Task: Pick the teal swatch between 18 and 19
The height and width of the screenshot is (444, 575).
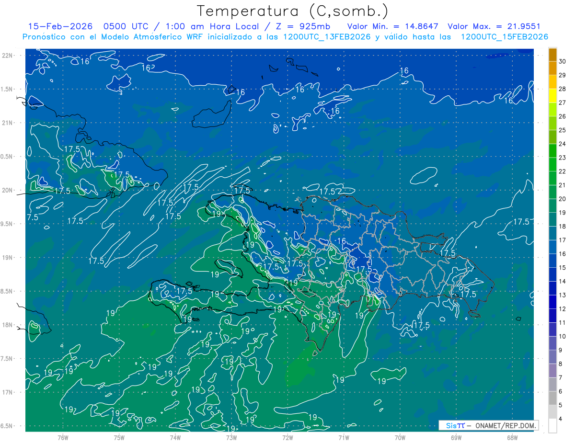Action: click(552, 219)
